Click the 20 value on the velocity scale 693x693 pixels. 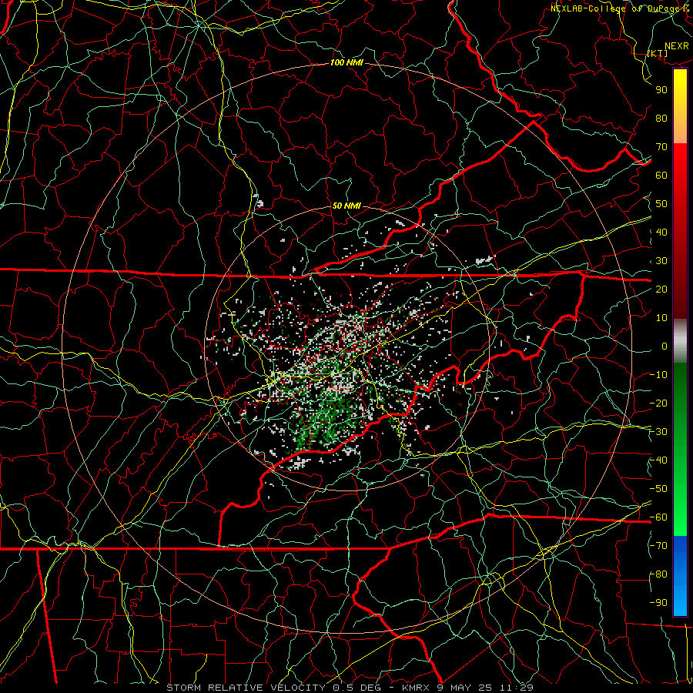(661, 290)
